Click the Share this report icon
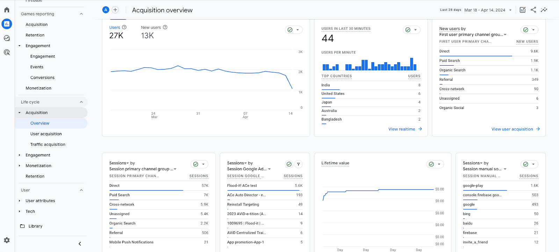 (533, 10)
